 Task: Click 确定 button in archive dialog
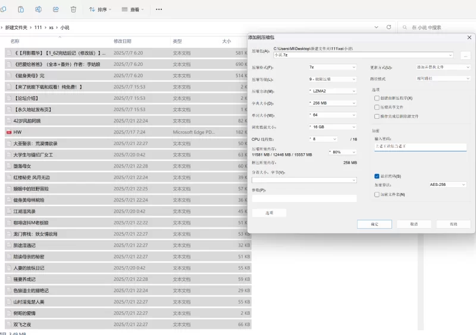374,224
